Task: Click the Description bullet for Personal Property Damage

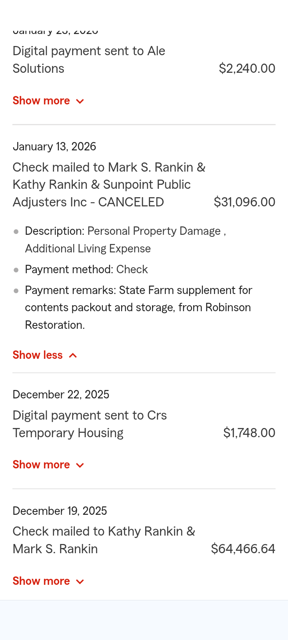Action: pos(125,240)
